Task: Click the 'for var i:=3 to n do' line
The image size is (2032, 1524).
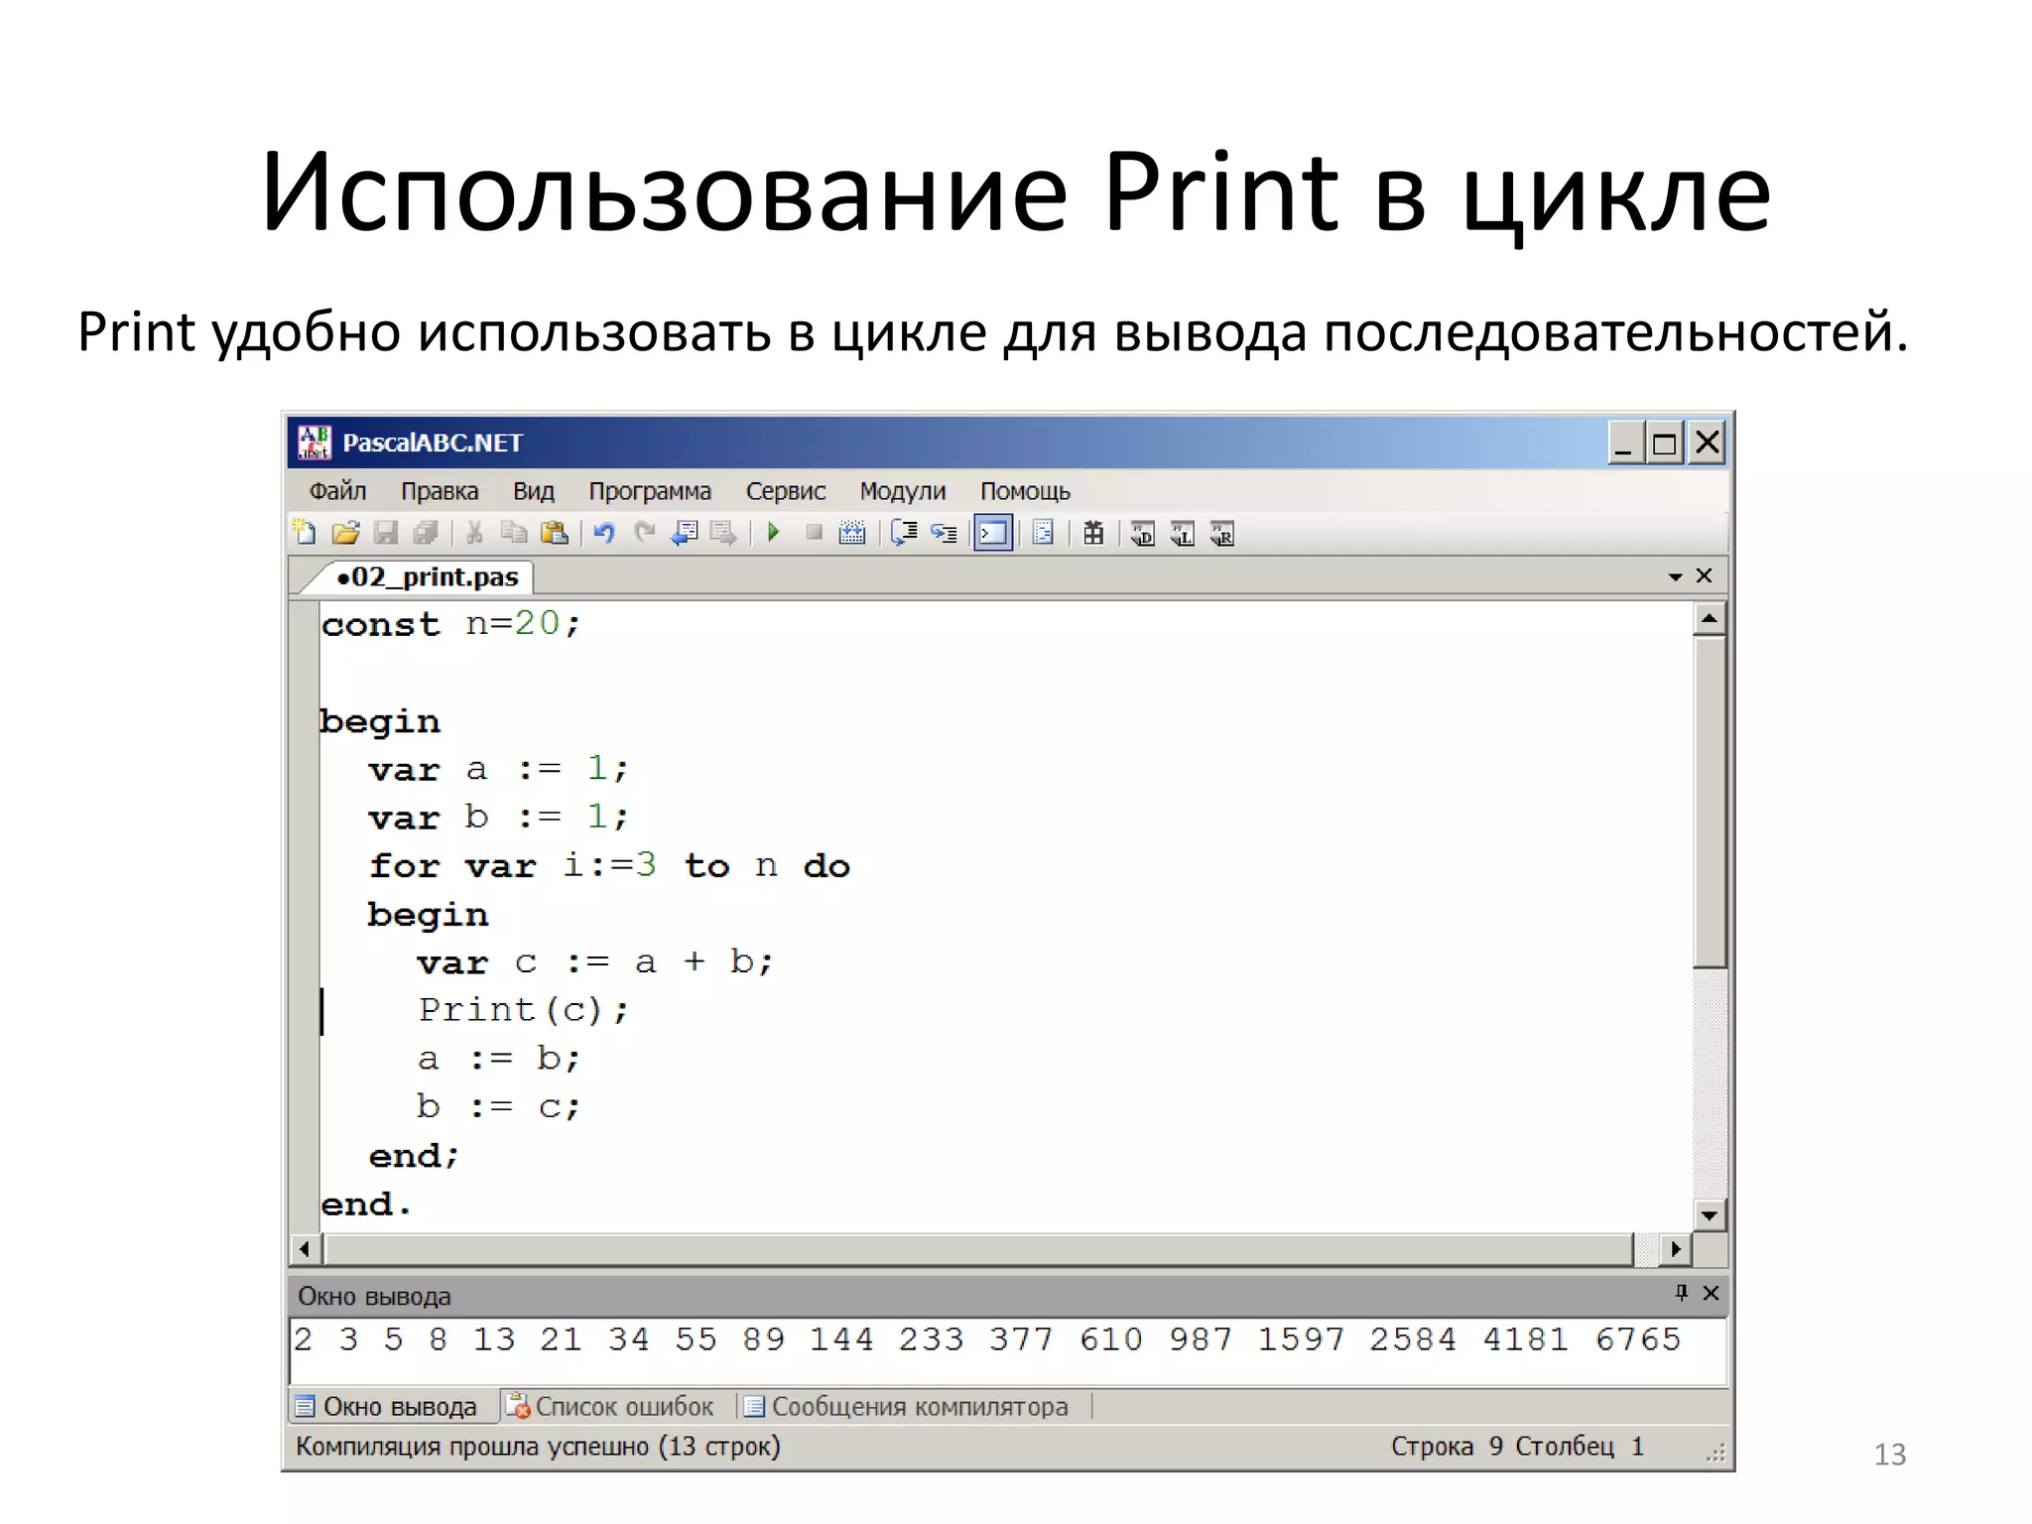Action: pos(609,865)
